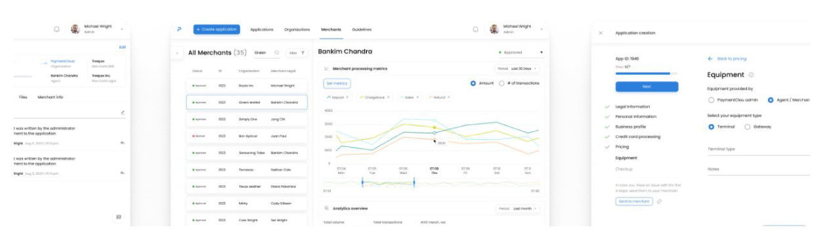Select the Amount radio button
Viewport: 827px width, 242px height.
[x=473, y=84]
